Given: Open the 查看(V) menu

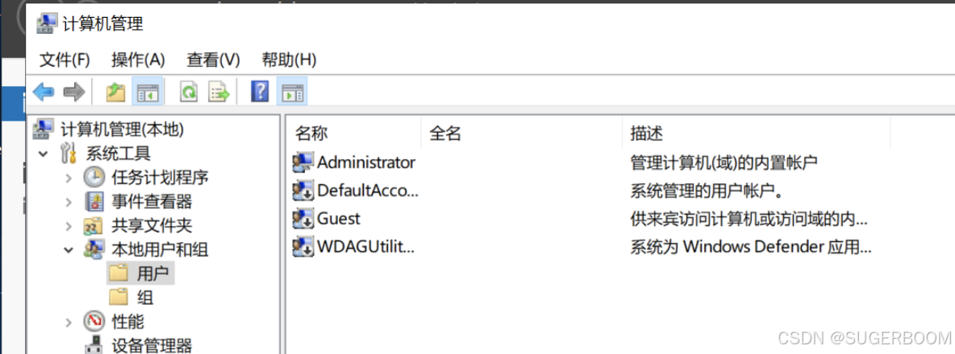Looking at the screenshot, I should click(x=213, y=60).
